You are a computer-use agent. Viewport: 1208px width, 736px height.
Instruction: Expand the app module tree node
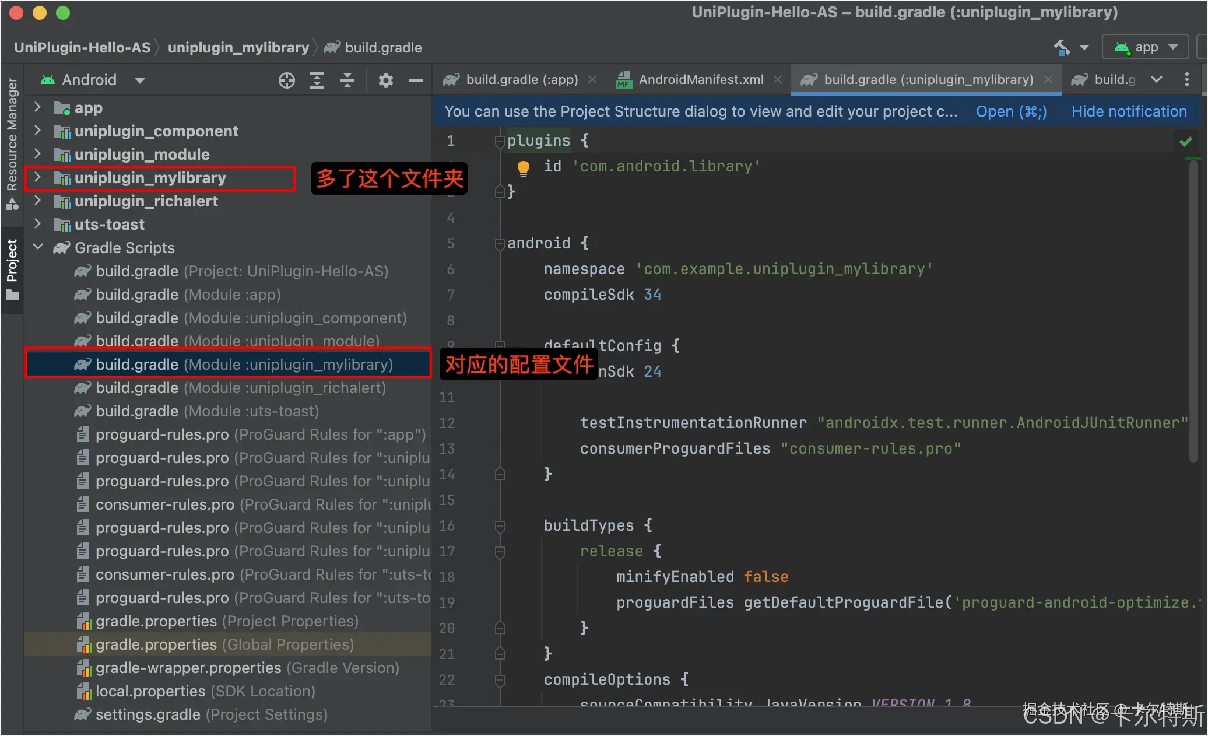click(x=37, y=107)
